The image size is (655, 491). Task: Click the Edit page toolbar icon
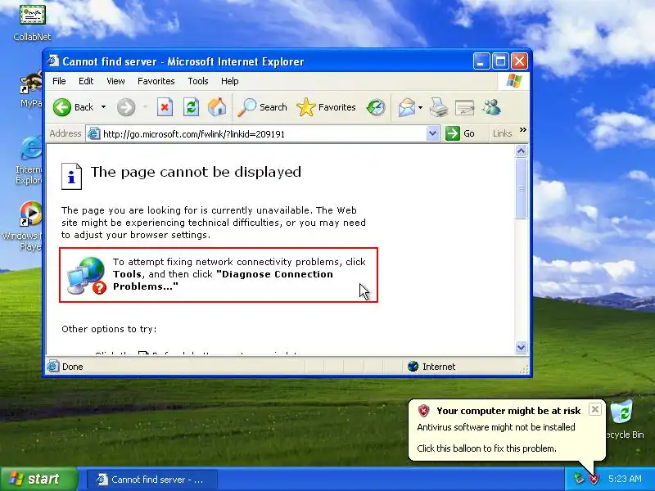464,107
